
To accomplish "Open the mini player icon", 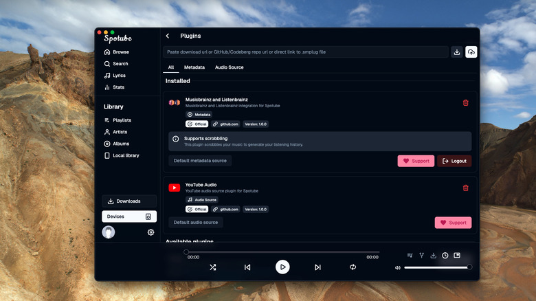I will pyautogui.click(x=457, y=256).
